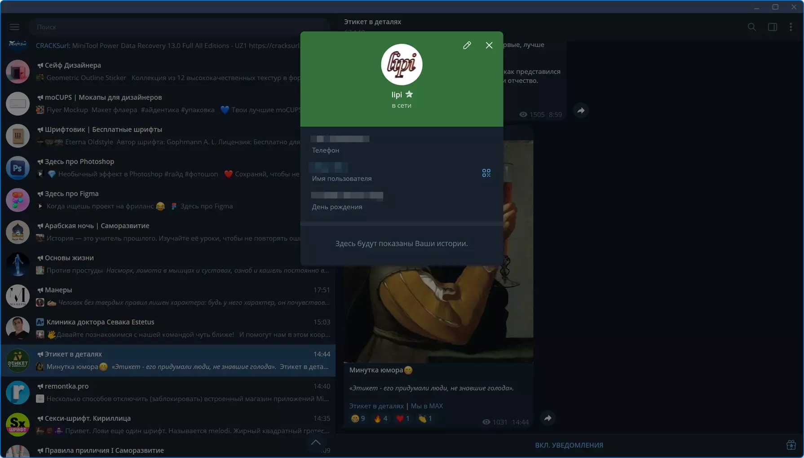Click the gift icon in bottom corner
804x458 pixels.
791,445
